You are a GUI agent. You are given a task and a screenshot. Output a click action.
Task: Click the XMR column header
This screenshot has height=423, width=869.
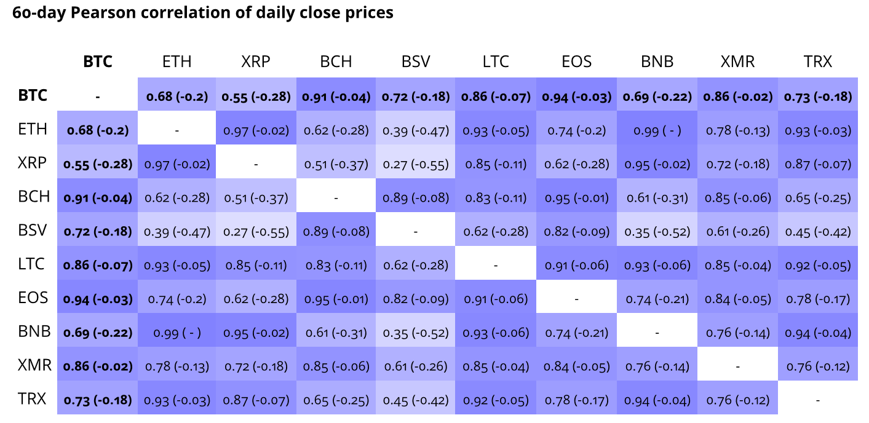pyautogui.click(x=738, y=61)
